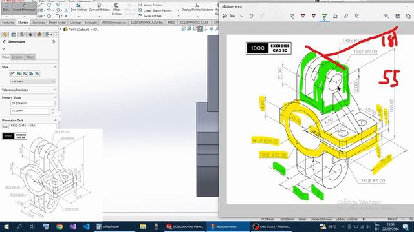Open the Sheet Metal ribbon tab
This screenshot has width=414, height=232.
pos(57,23)
